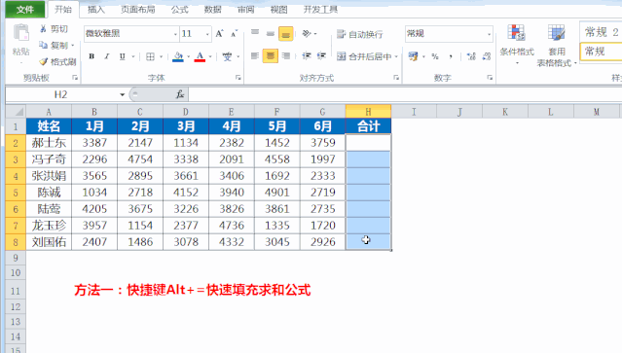Click Wrap Text (自动换行) button
622x353 pixels.
[360, 34]
